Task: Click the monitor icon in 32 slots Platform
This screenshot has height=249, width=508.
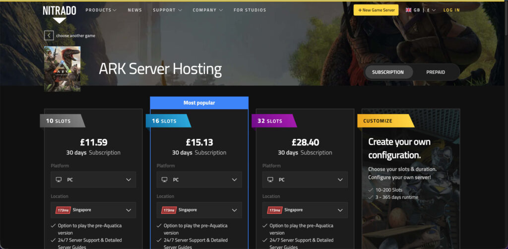Action: 270,180
